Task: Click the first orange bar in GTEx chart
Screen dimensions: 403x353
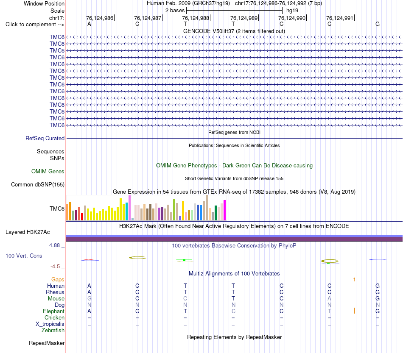Action: click(x=67, y=212)
